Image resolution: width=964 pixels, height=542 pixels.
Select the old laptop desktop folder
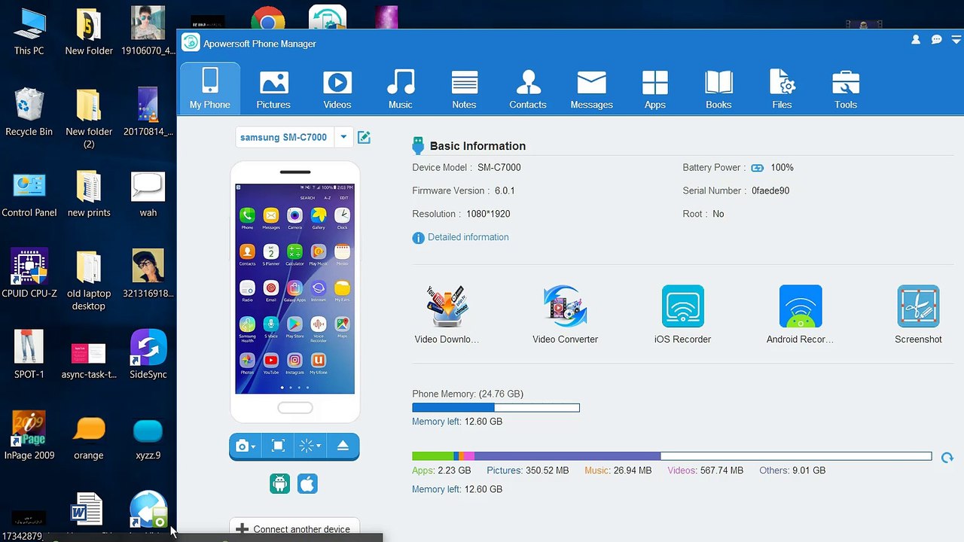click(89, 280)
